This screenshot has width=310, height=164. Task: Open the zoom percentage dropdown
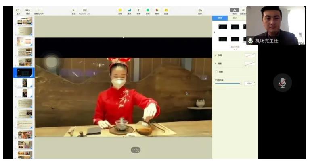pos(28,10)
